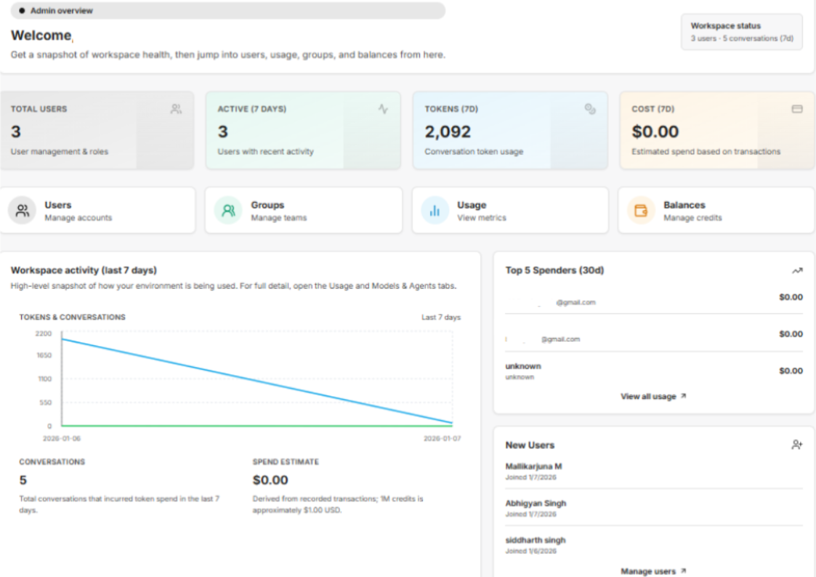Click the Users people icon
This screenshot has width=816, height=577.
[23, 211]
